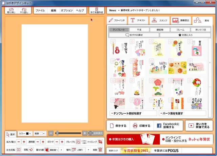Toggle favorite star on first template
Viewport: 217px width, 156px height.
pos(113,41)
